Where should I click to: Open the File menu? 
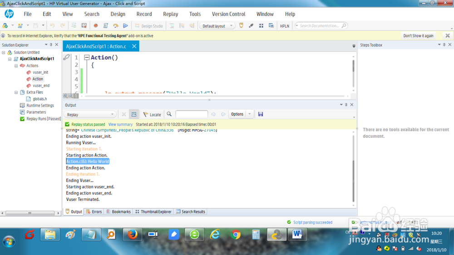click(28, 14)
